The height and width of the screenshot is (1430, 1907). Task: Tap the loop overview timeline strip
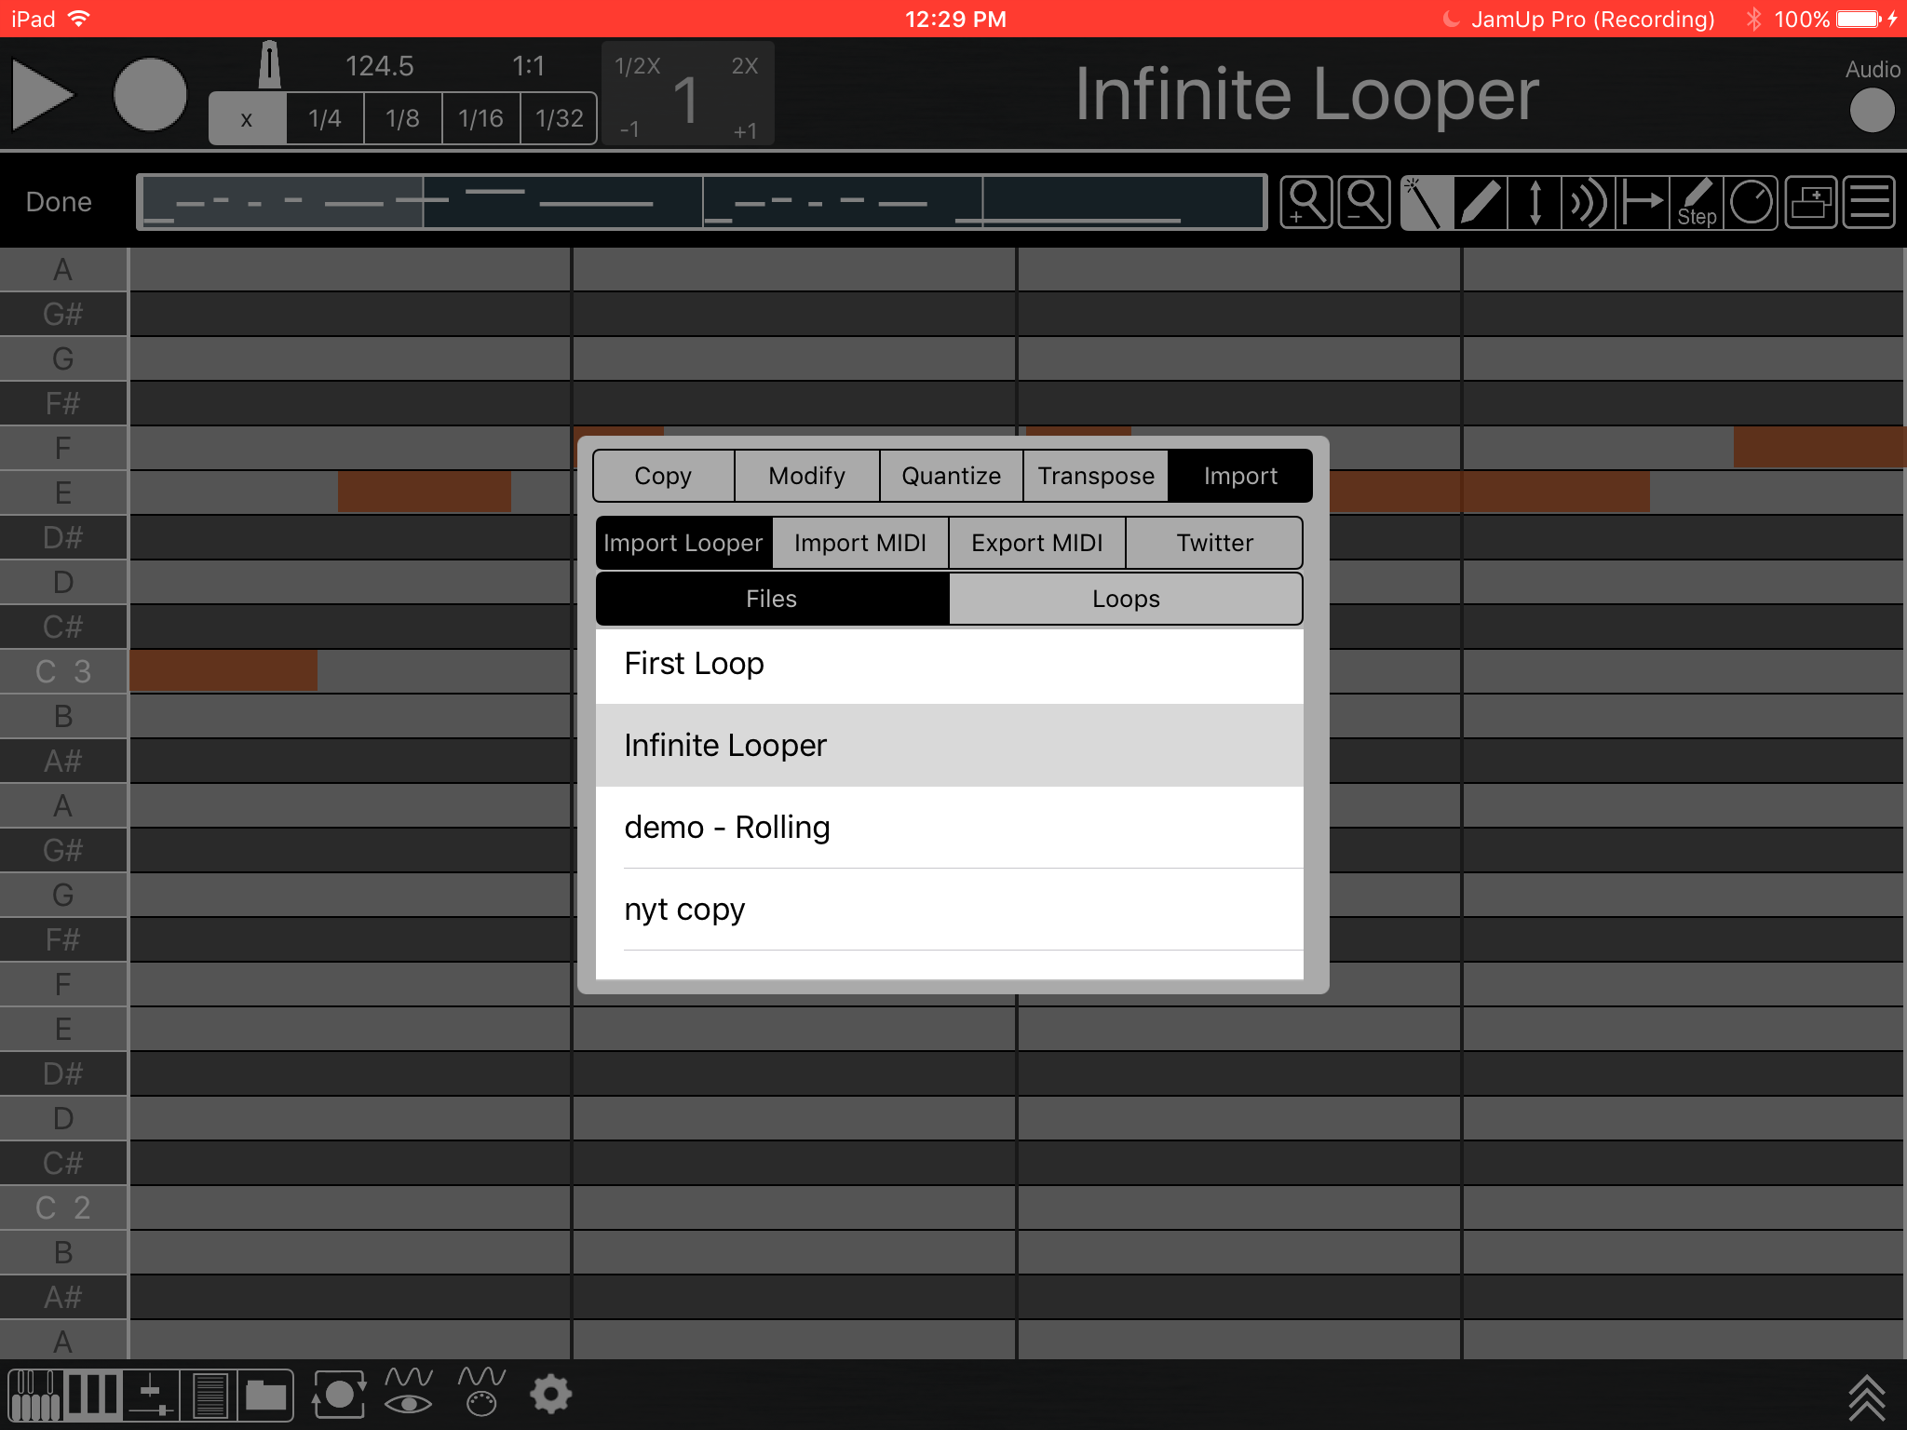pos(702,202)
